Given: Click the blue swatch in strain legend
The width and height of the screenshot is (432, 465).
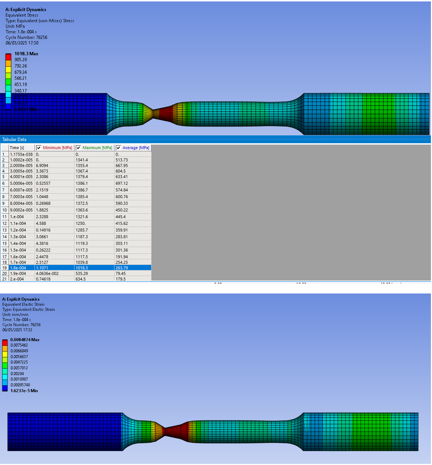Looking at the screenshot, I should 5,388.
